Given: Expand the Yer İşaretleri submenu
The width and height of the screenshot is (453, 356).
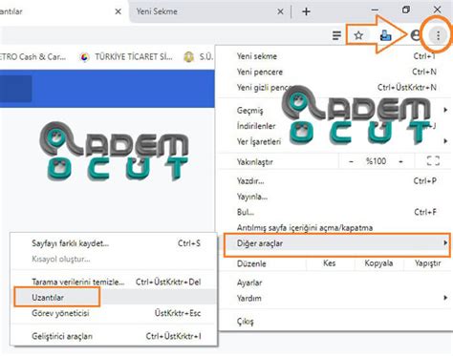Looking at the screenshot, I should [334, 141].
